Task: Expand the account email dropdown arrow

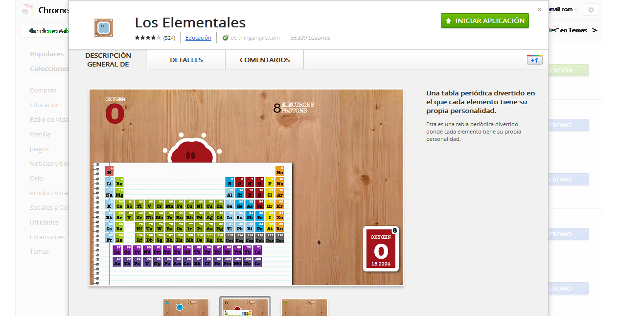Action: [x=576, y=10]
